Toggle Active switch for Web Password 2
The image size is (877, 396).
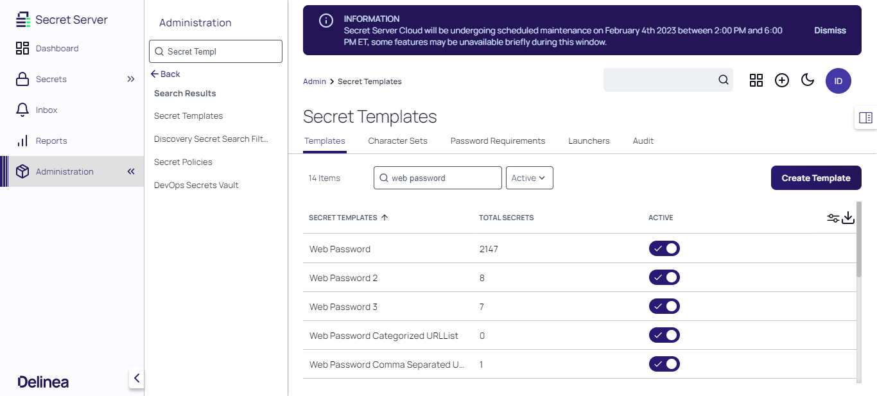click(x=664, y=277)
